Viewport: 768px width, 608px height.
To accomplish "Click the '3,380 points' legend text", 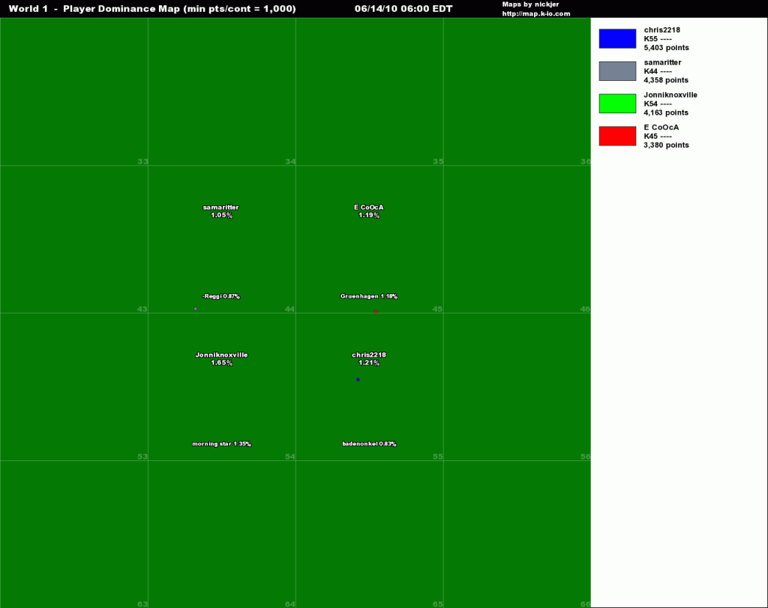I will (666, 145).
